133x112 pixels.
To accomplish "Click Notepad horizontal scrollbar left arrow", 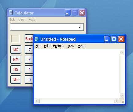I will coord(37,101).
